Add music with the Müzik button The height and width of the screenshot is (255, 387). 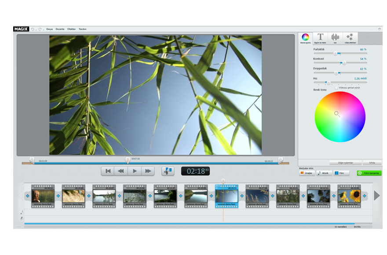click(324, 173)
